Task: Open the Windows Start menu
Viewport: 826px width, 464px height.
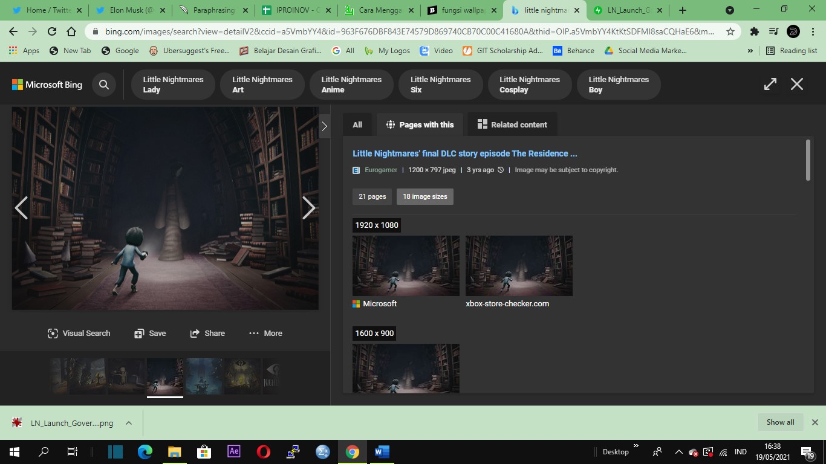Action: (14, 452)
